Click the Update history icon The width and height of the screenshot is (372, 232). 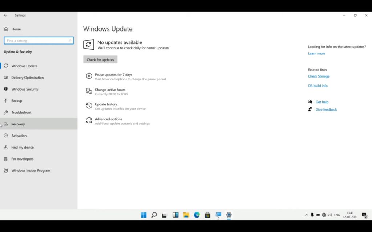[89, 105]
